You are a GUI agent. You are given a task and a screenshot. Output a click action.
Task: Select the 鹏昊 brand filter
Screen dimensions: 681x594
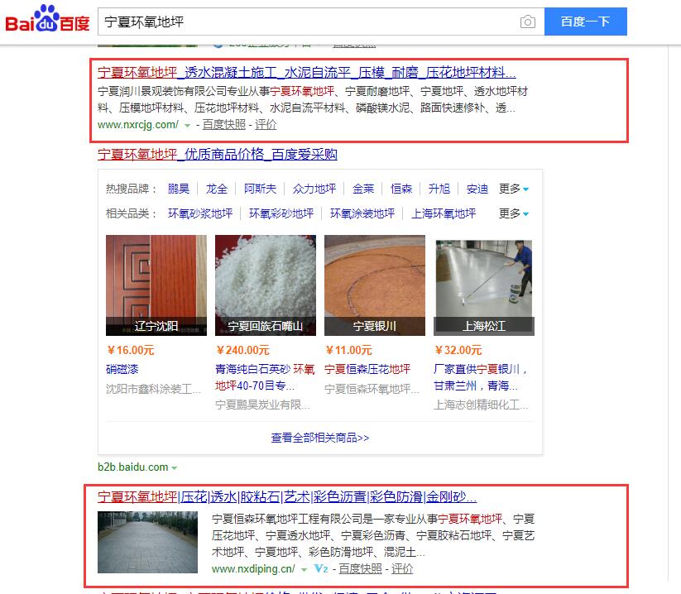click(179, 189)
